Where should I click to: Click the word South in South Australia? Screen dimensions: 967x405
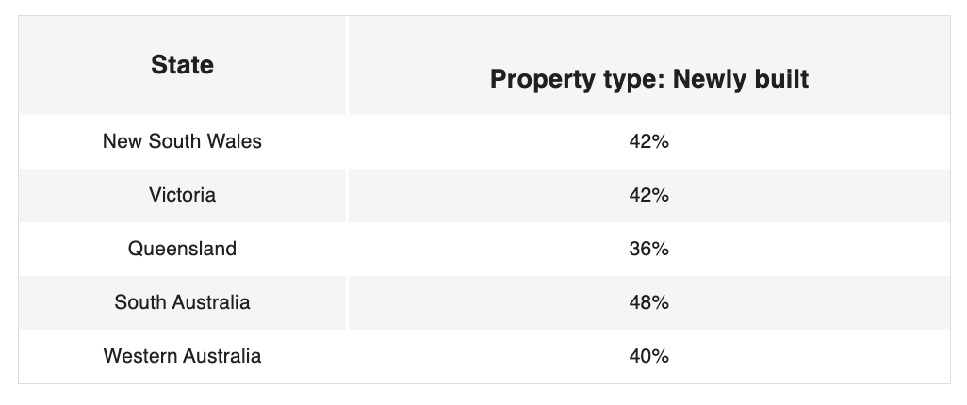click(139, 302)
